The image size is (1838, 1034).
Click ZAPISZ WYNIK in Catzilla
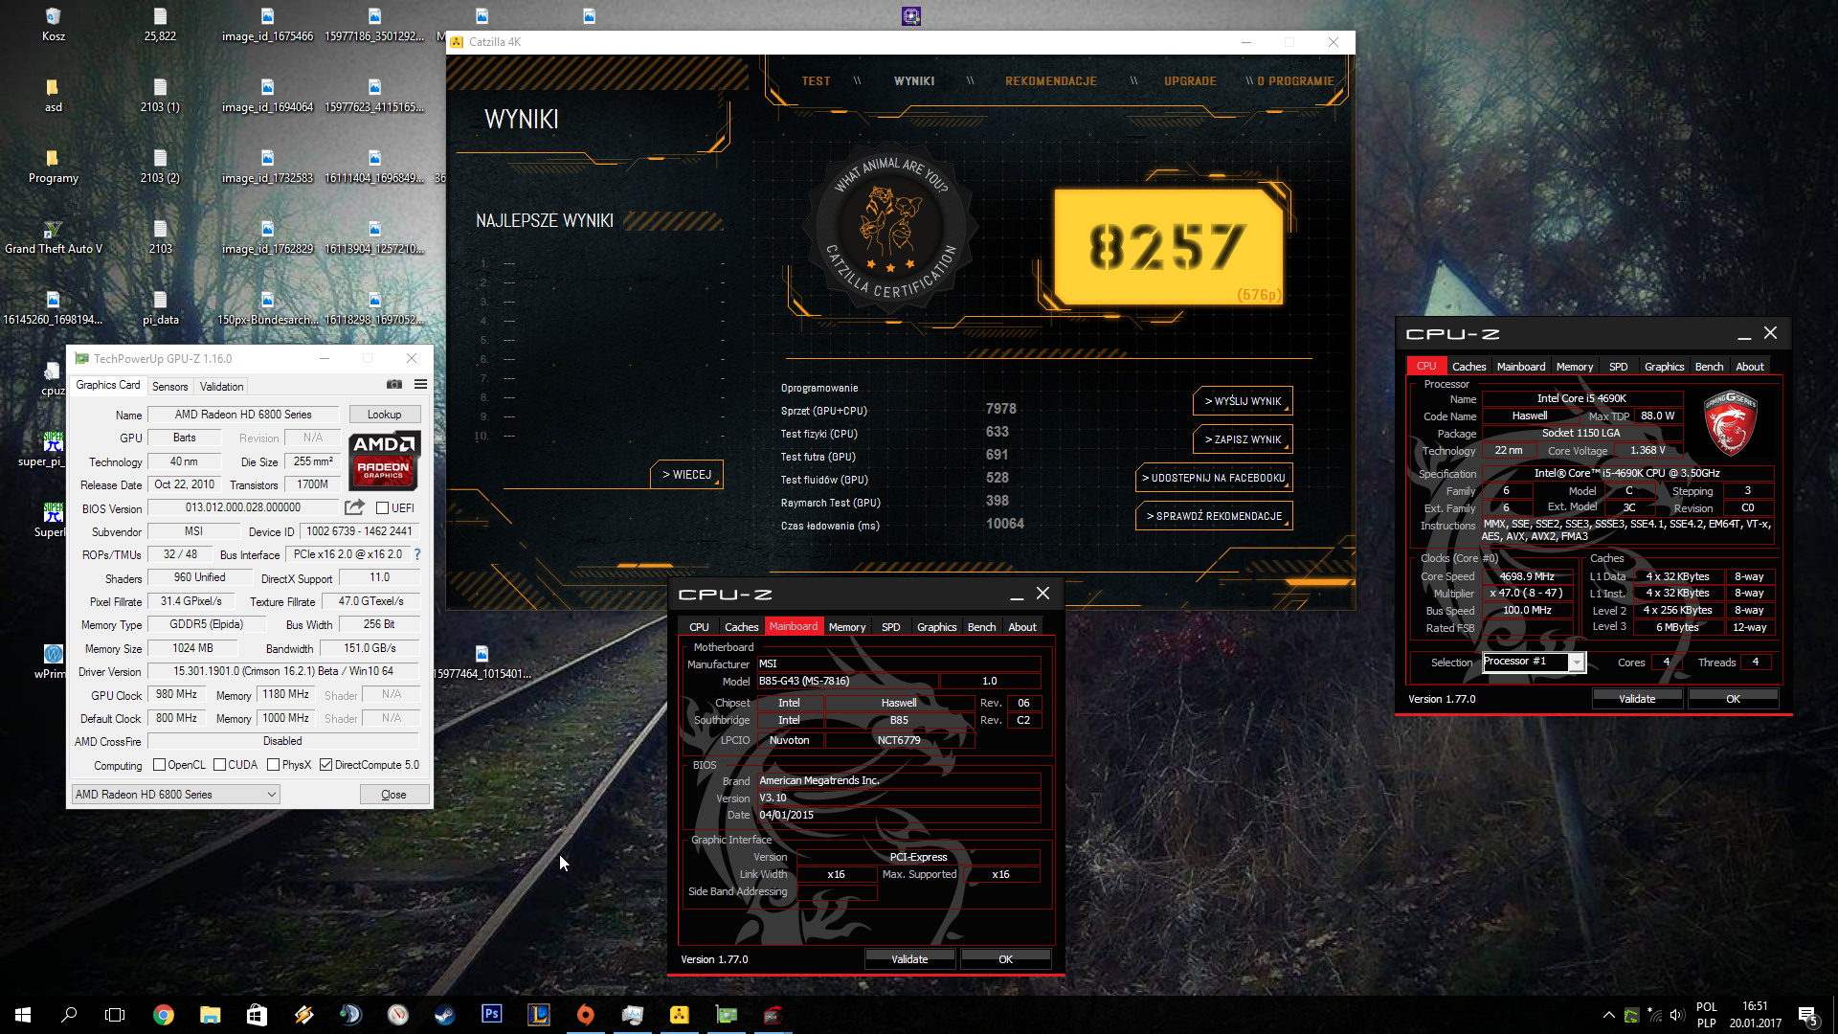click(1243, 439)
